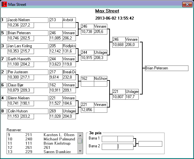The image size is (194, 159).
Task: Click the 227,2 speed cell
Action: (27, 25)
